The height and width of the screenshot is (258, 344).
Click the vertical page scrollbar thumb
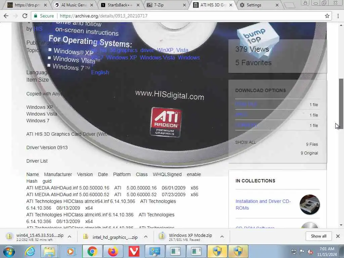point(341,103)
